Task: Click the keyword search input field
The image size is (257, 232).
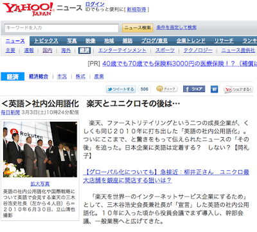Action: pyautogui.click(x=62, y=28)
